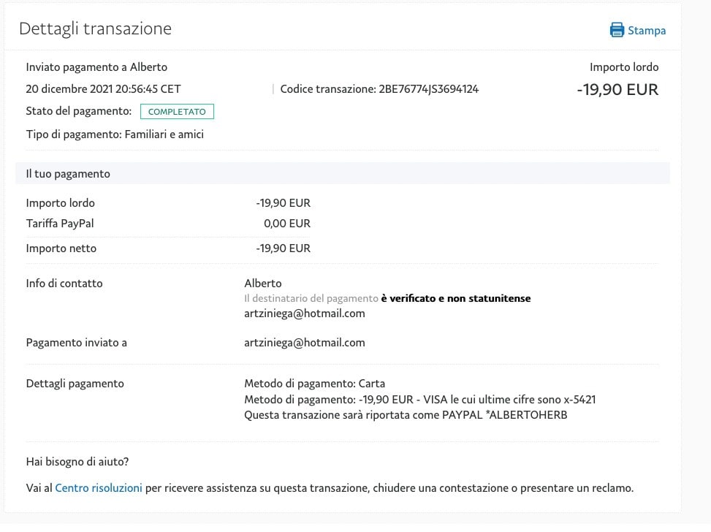Viewport: 711px width, 532px height.
Task: Click the large -19,90 EUR total amount
Action: [x=617, y=90]
